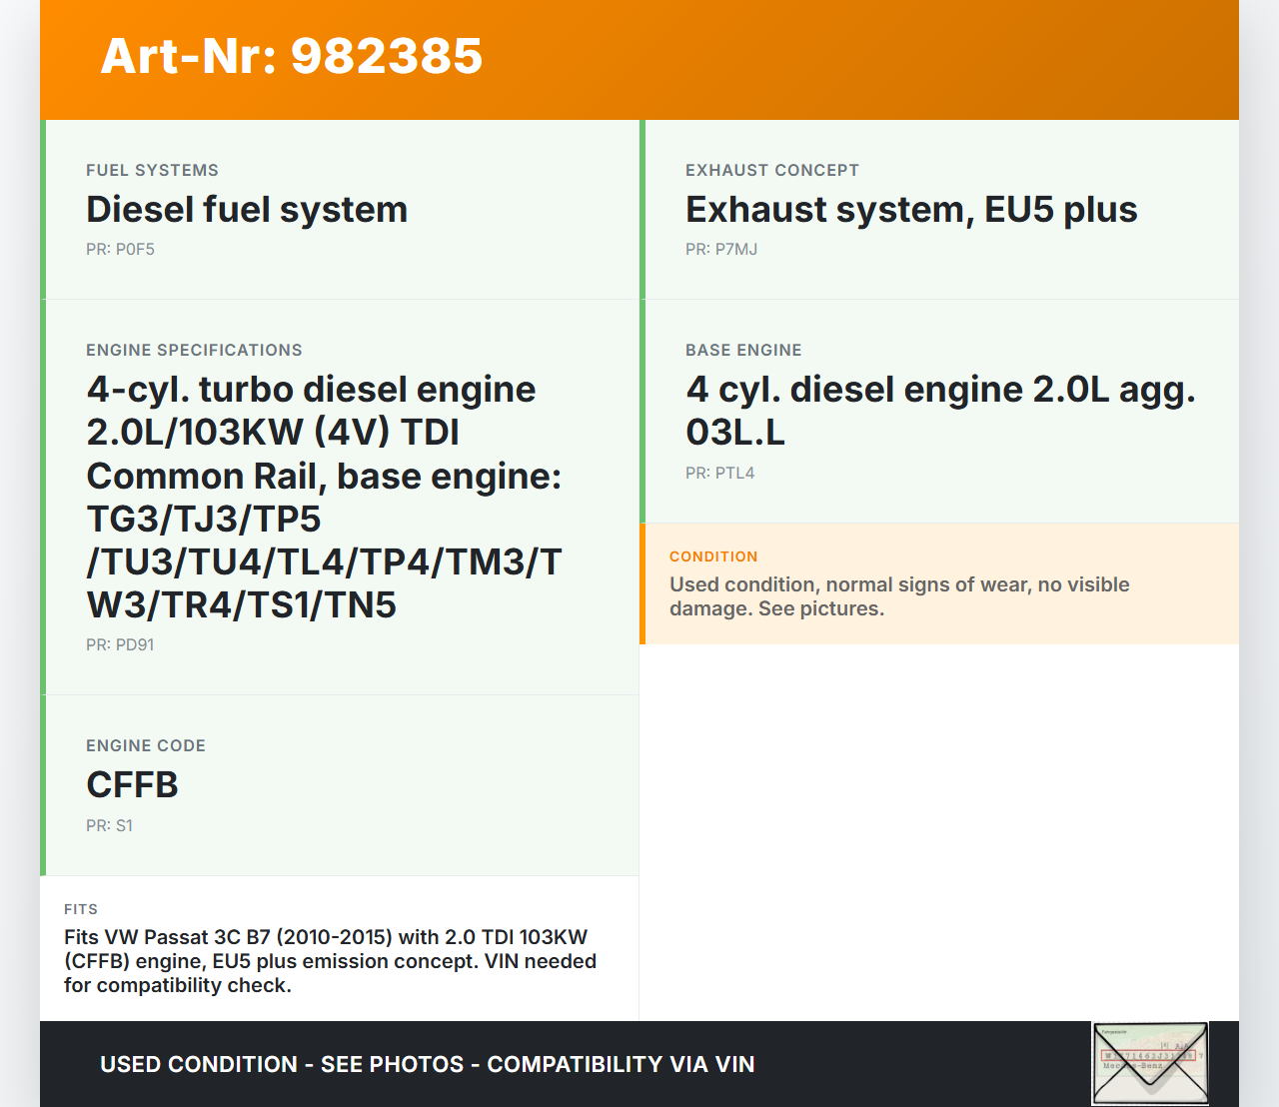
Task: Click the BASE ENGINE label
Action: point(743,351)
